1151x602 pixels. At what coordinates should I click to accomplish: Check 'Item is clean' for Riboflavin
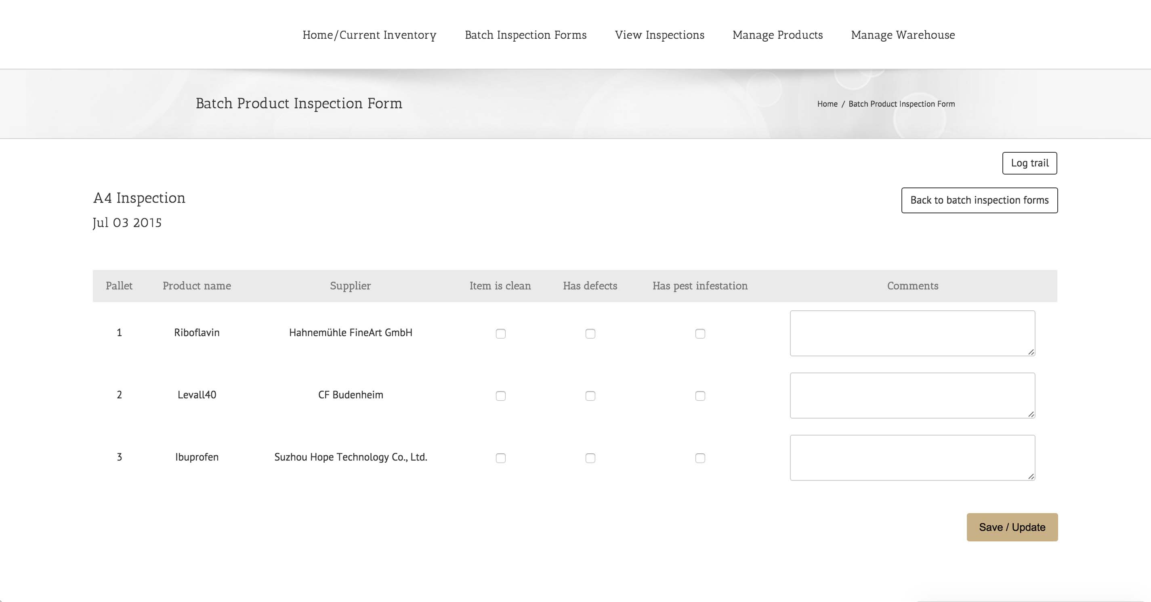(500, 333)
